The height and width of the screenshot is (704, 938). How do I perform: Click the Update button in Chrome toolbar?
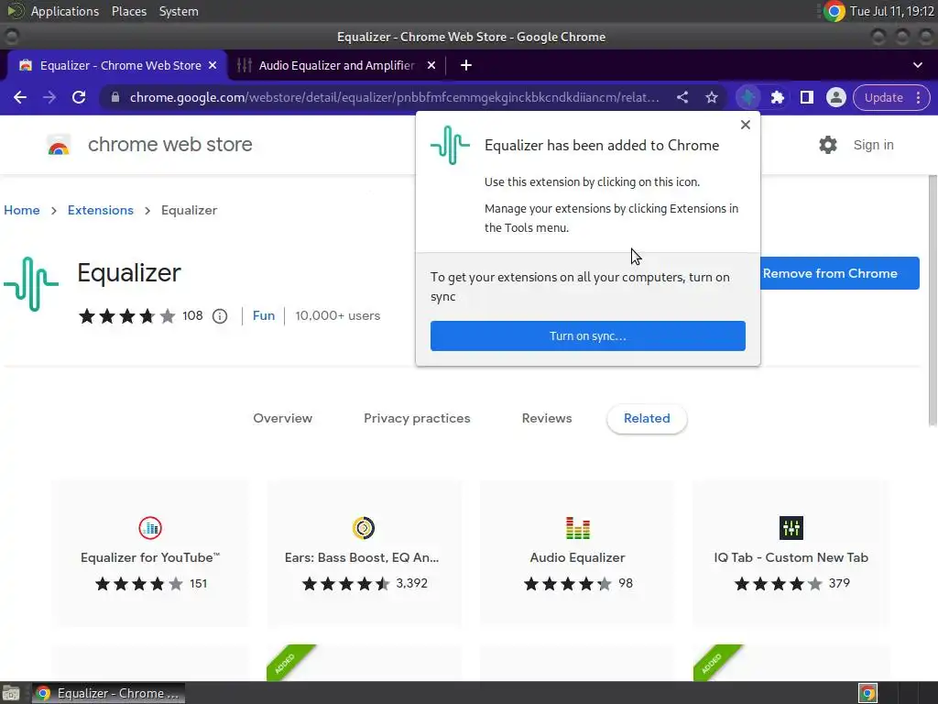point(883,97)
